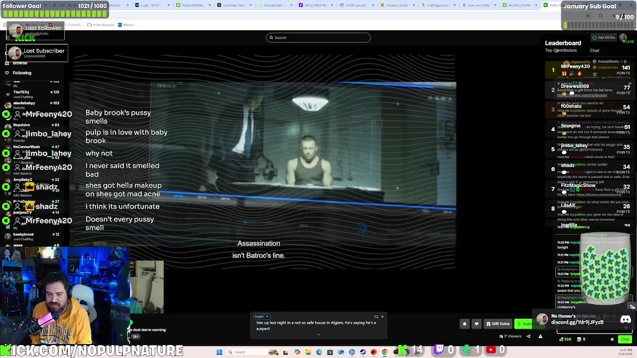This screenshot has width=637, height=358.
Task: Open the caption language English dropdown
Action: click(262, 316)
